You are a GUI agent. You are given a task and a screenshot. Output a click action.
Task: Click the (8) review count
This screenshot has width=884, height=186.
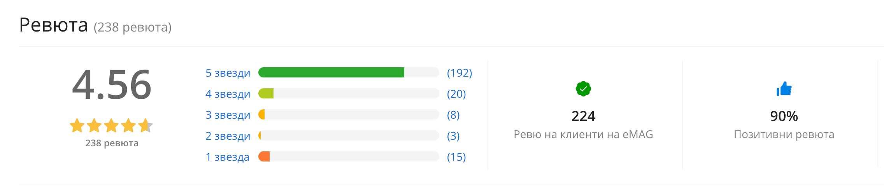pyautogui.click(x=453, y=115)
